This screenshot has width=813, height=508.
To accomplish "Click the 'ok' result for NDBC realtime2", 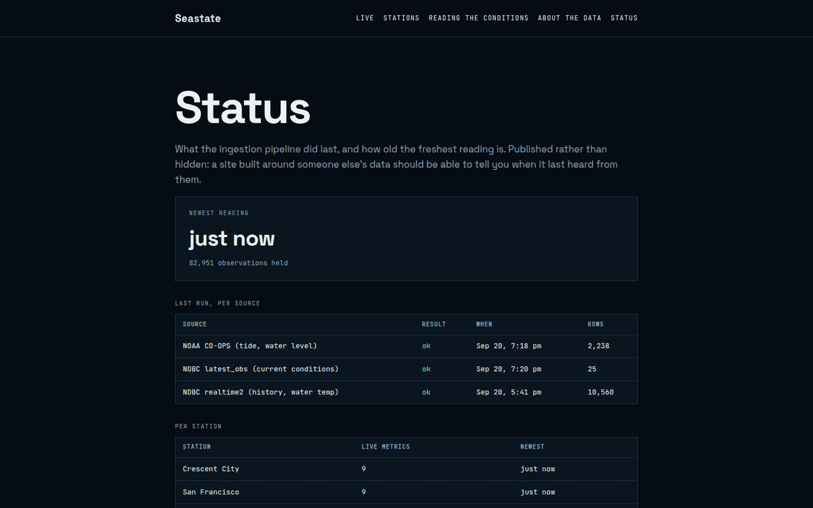I will 426,392.
